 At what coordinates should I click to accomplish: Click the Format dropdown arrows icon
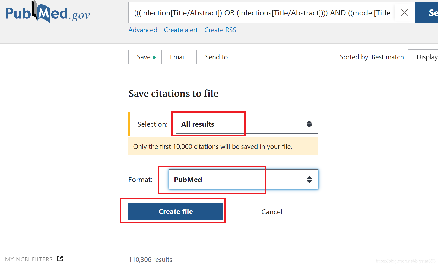click(x=309, y=179)
